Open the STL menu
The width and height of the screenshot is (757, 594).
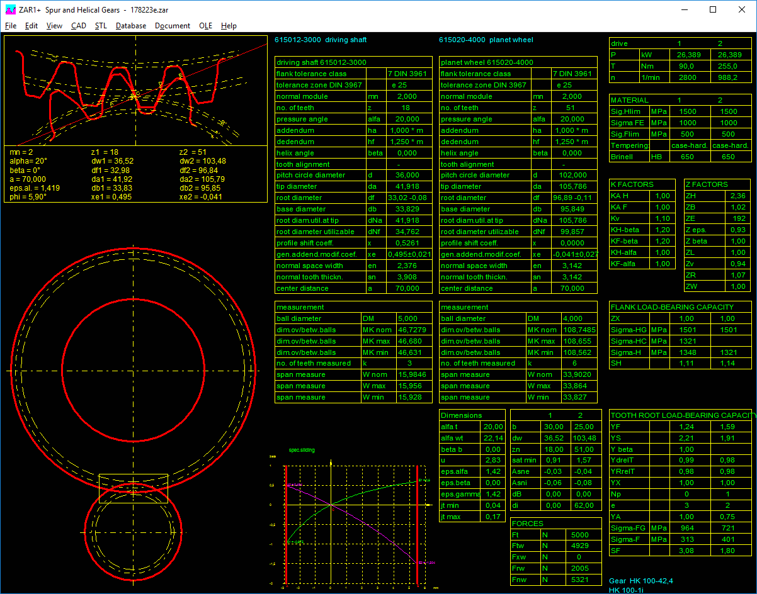click(x=101, y=26)
